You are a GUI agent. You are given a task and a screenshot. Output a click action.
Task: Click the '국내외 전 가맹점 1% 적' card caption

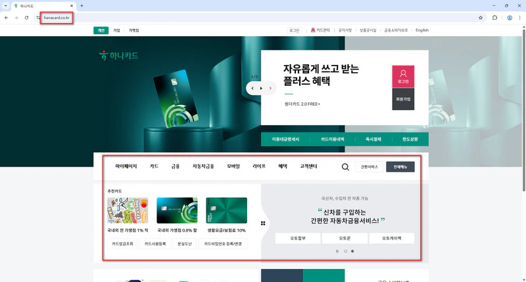click(128, 230)
